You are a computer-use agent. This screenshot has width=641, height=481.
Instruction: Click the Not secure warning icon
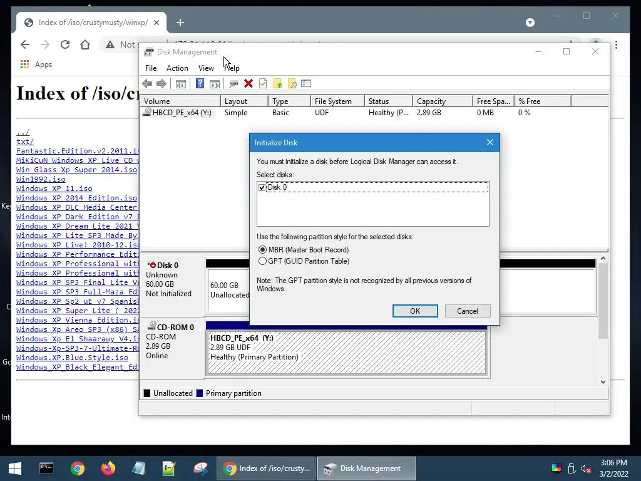click(x=110, y=44)
